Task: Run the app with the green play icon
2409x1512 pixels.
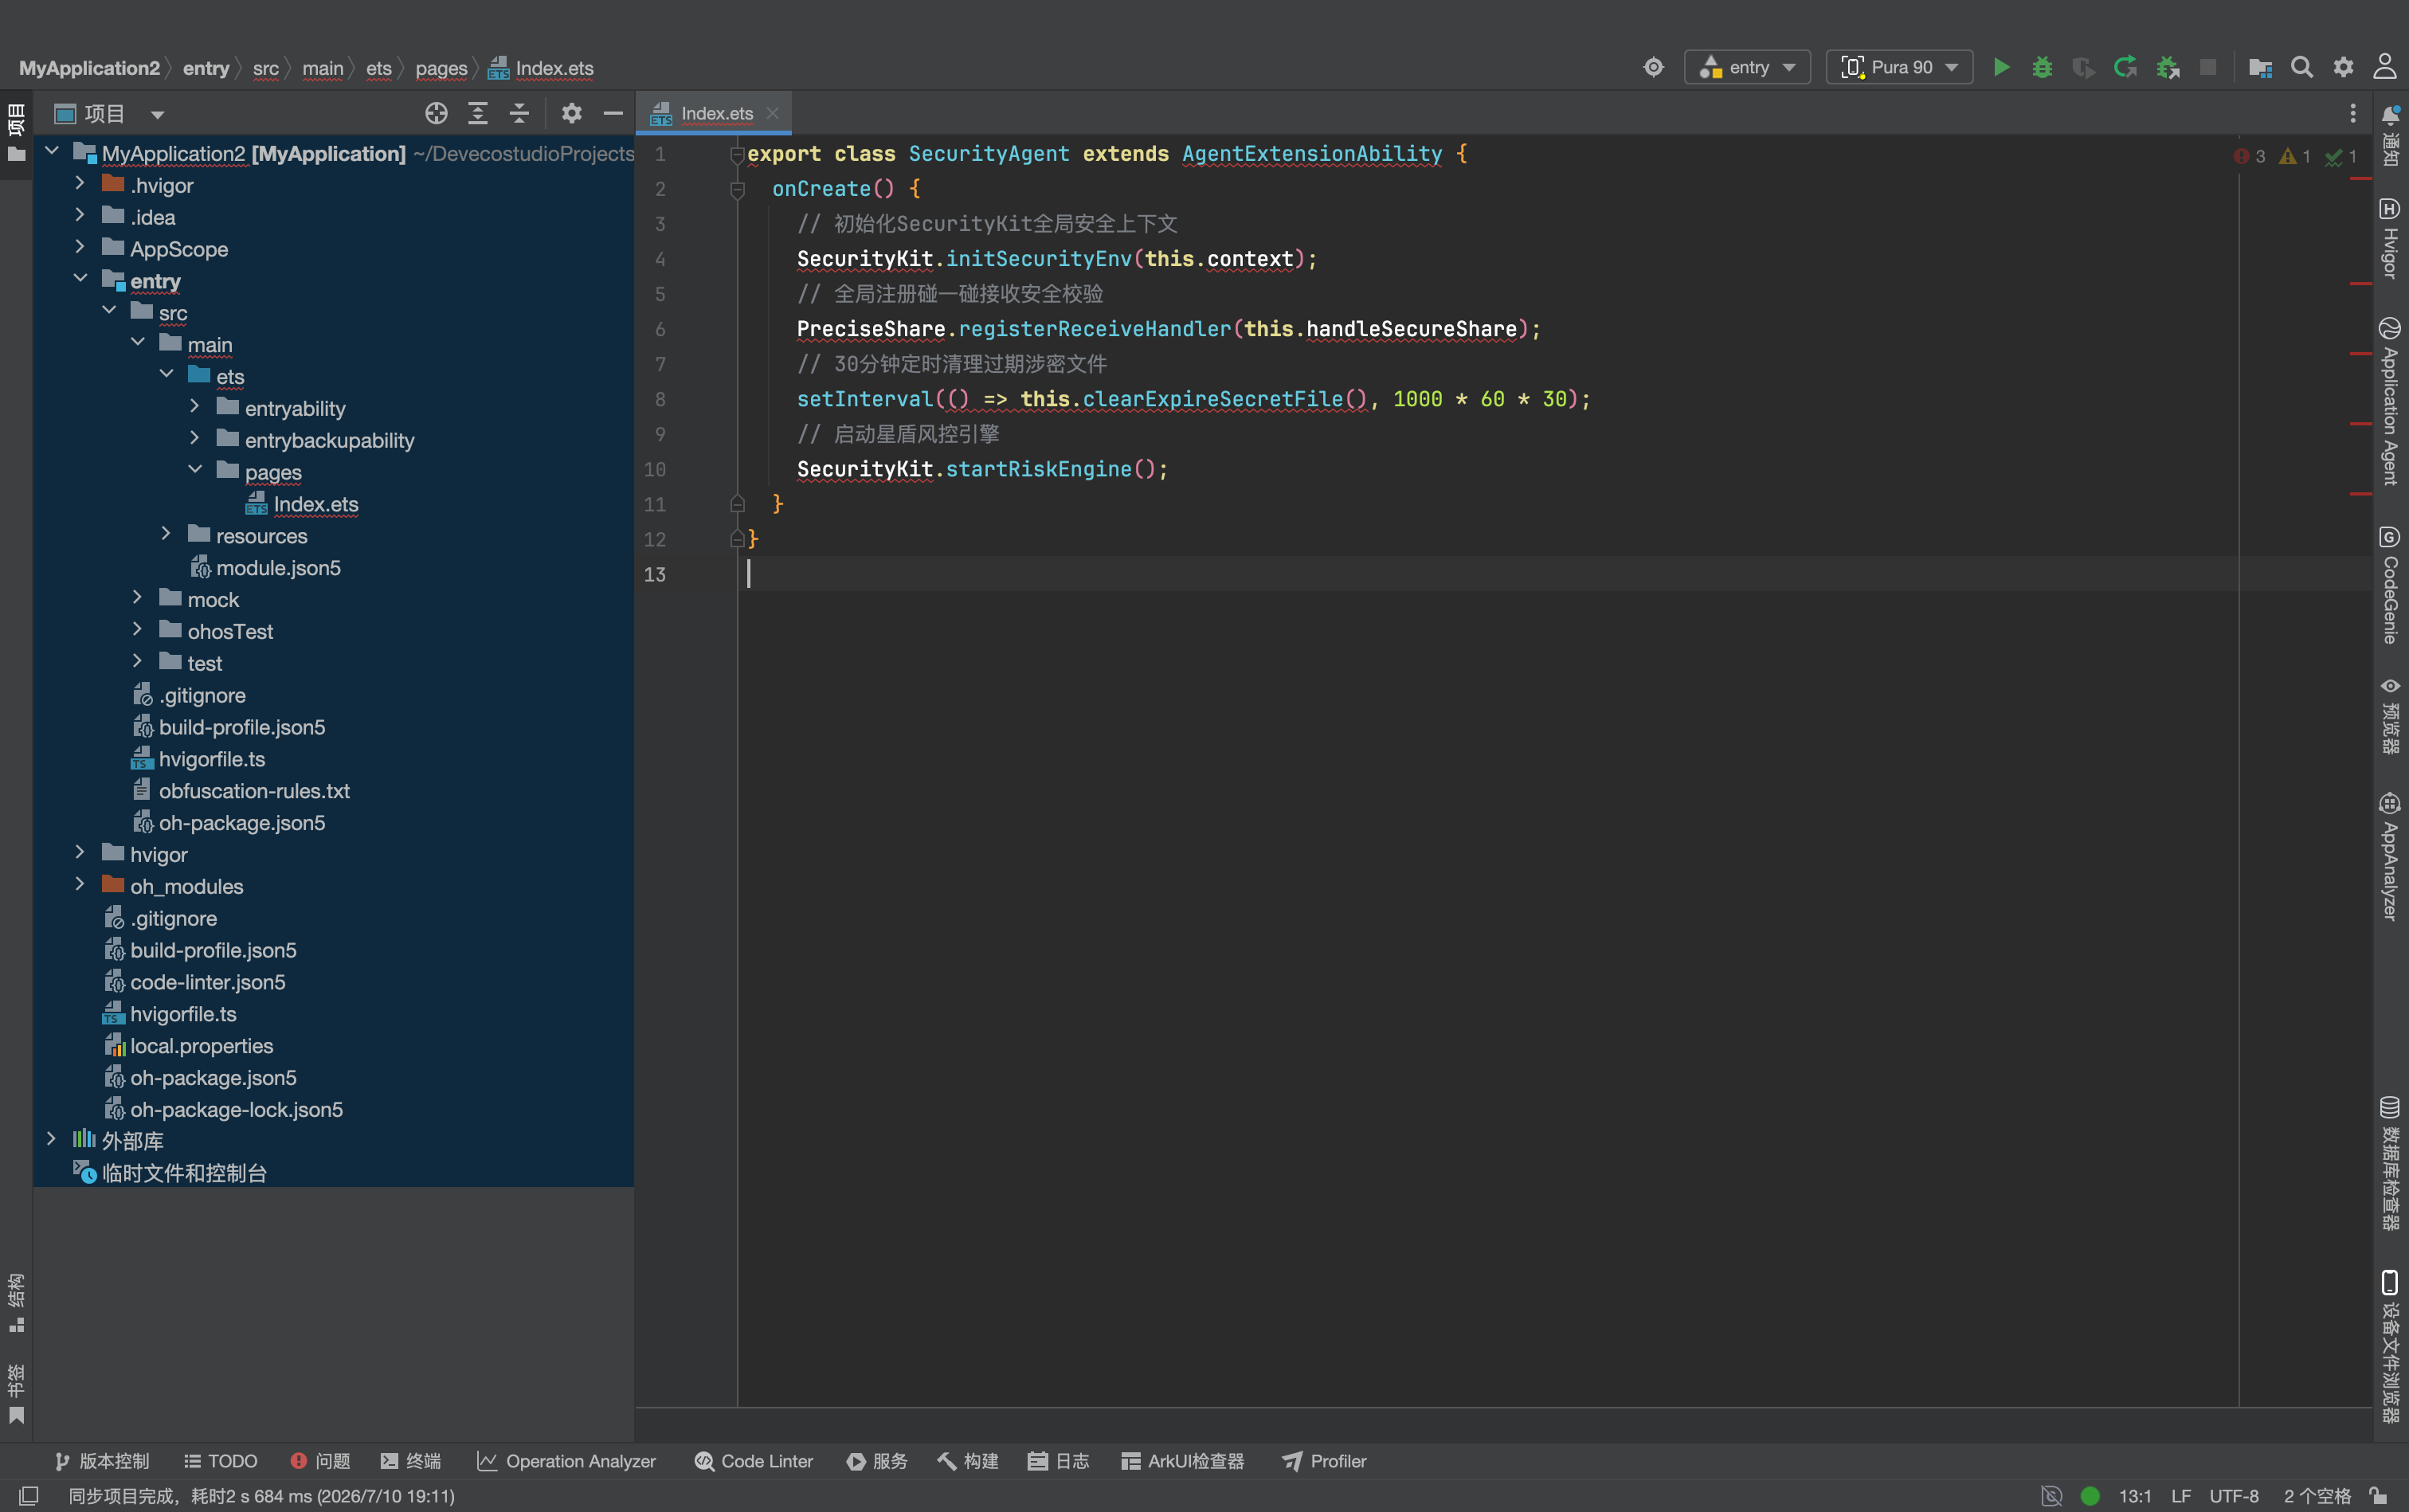Action: click(2001, 67)
